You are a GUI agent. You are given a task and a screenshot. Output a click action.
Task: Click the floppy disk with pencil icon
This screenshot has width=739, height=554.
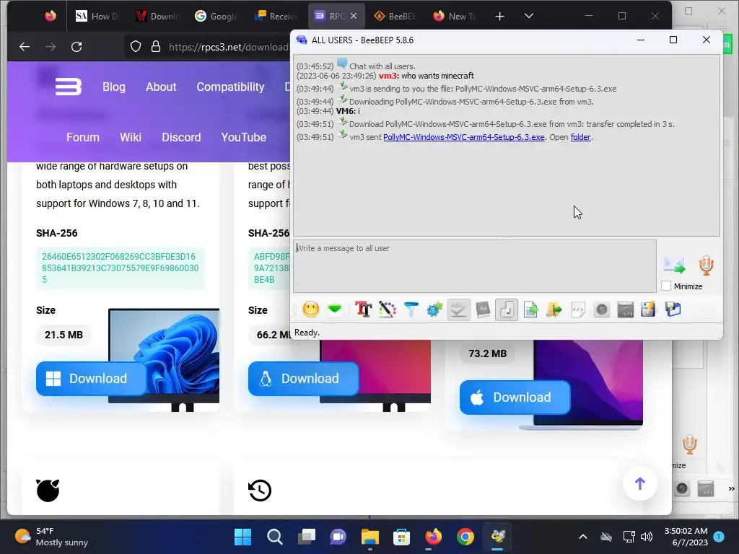[x=649, y=309]
